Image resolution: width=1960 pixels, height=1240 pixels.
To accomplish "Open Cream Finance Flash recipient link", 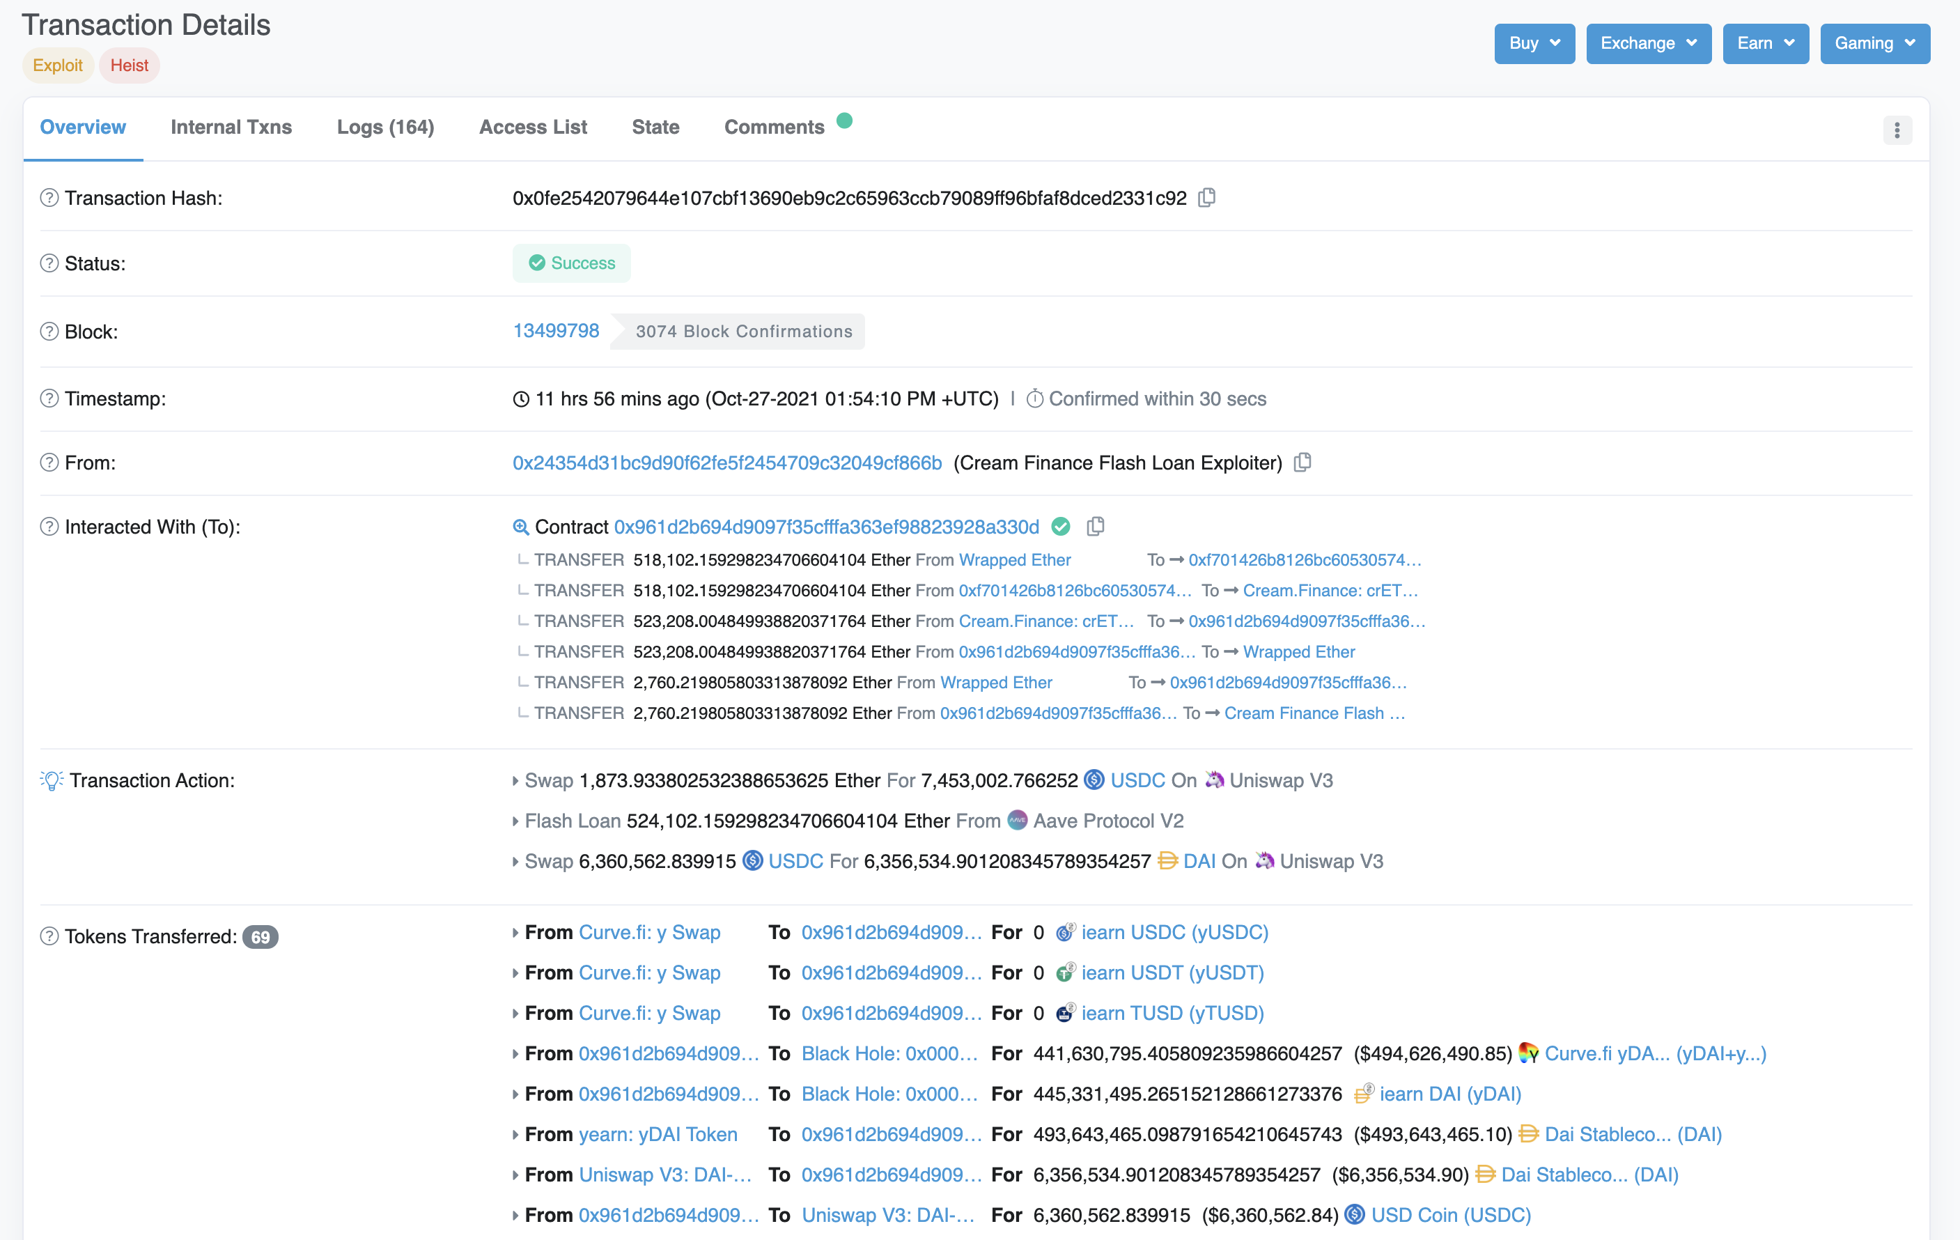I will click(1314, 713).
